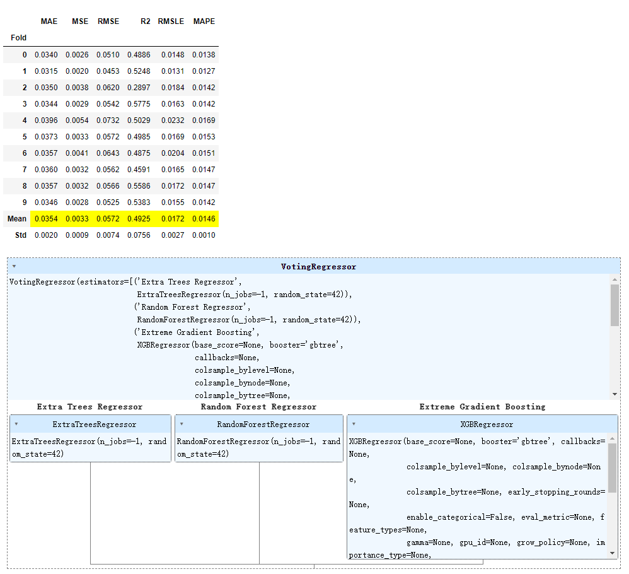Viewport: 629px width, 574px height.
Task: Click Std R2 value 0.0756
Action: point(139,235)
